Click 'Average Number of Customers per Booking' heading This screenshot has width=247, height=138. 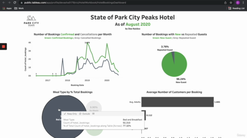point(174,92)
